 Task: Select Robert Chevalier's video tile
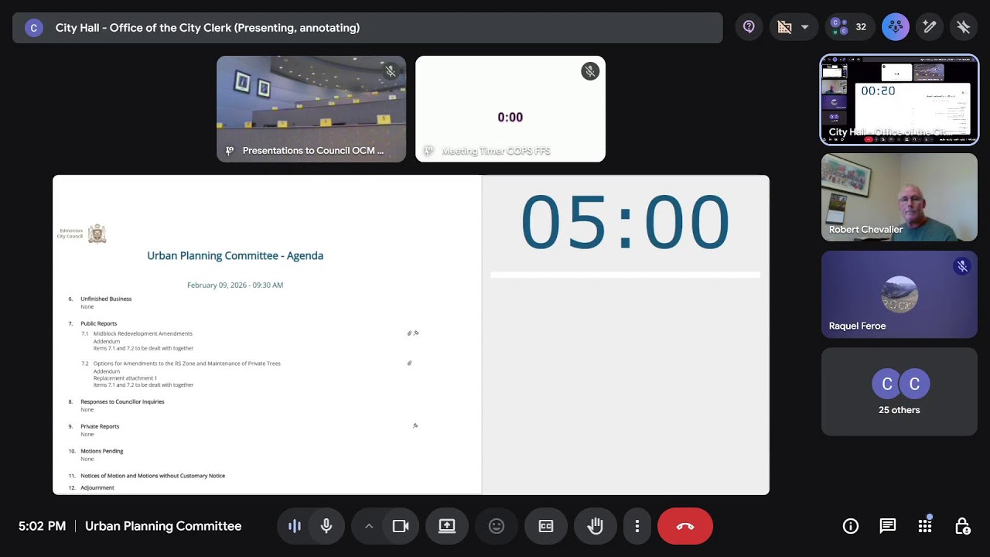point(900,197)
